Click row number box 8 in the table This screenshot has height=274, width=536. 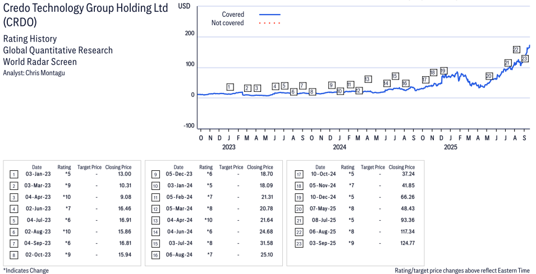tap(13, 255)
